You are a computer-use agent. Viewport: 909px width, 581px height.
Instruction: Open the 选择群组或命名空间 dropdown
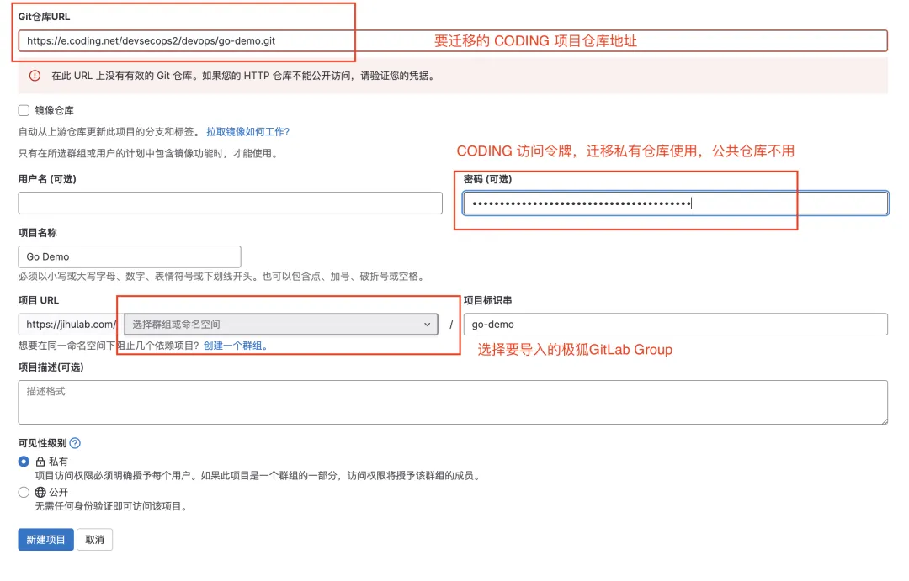coord(281,325)
